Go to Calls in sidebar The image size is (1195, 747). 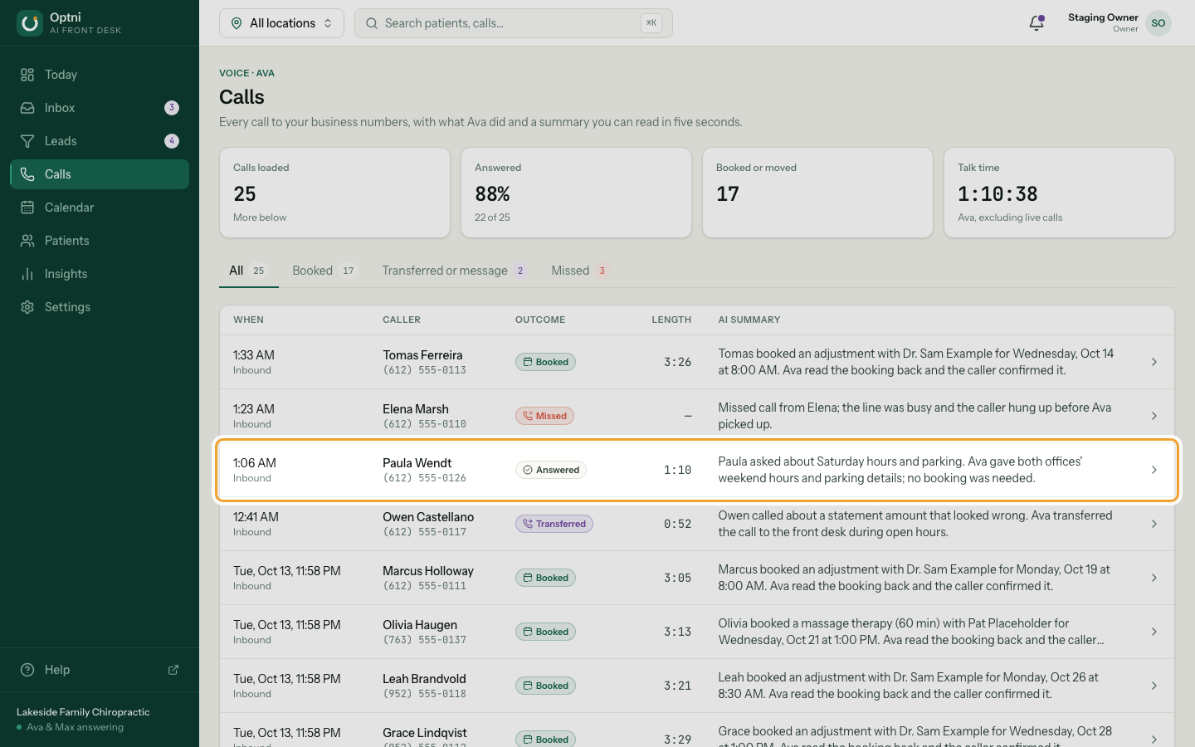[x=100, y=174]
